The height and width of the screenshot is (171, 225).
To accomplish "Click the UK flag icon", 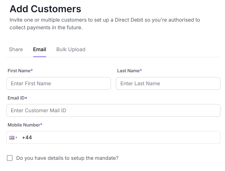I will pos(12,138).
